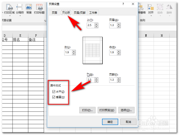The height and width of the screenshot is (135, 179).
Task: Switch to the 页面 tab
Action: 54,12
